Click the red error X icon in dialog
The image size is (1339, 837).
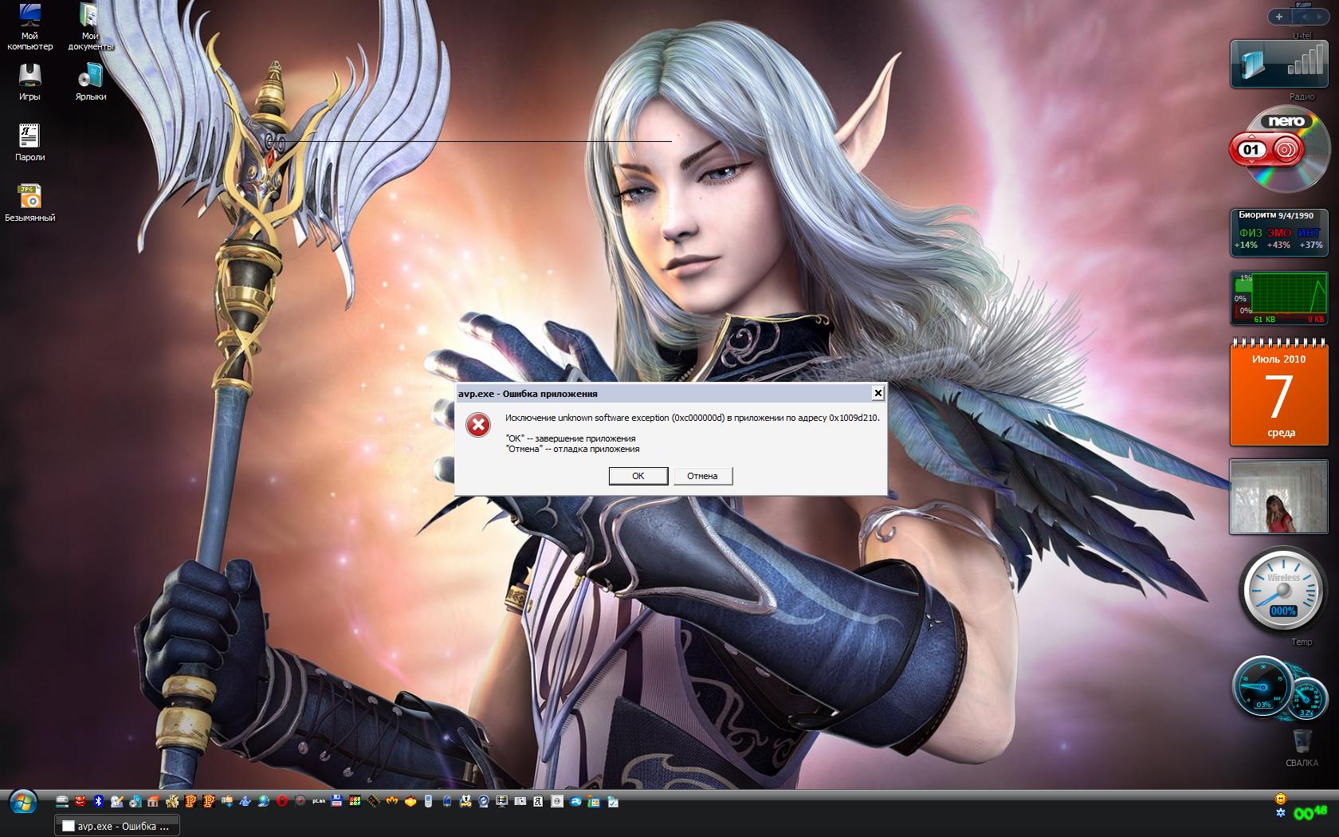point(478,426)
